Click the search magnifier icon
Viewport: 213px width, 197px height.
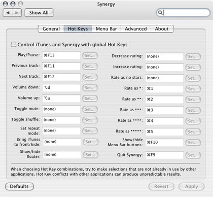[x=160, y=13]
